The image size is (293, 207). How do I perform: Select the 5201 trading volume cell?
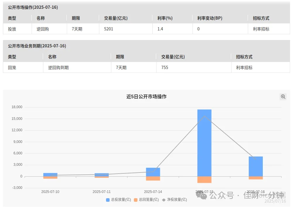(109, 29)
